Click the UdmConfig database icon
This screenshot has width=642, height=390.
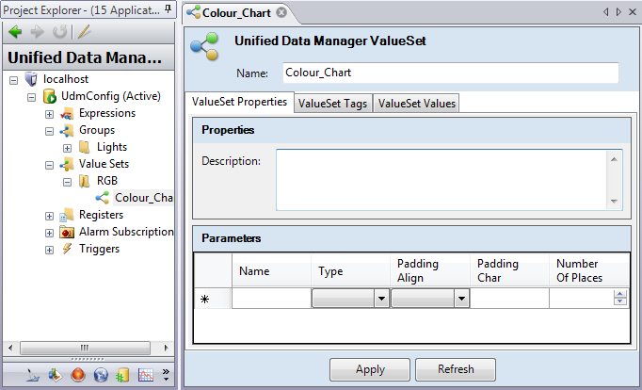tap(50, 96)
